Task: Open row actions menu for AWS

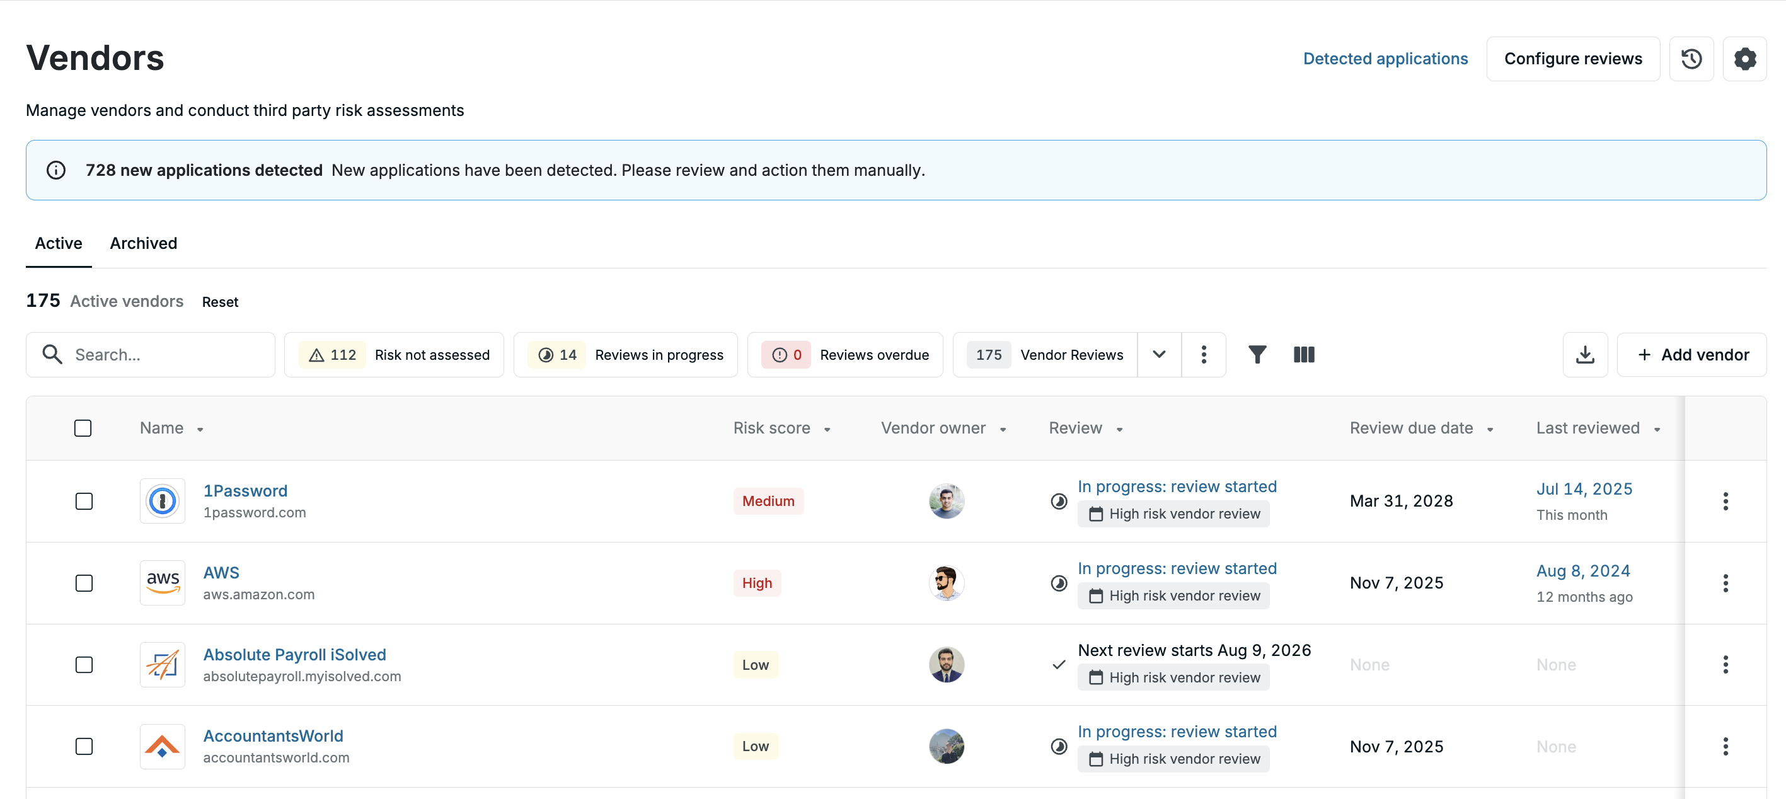Action: [1725, 583]
